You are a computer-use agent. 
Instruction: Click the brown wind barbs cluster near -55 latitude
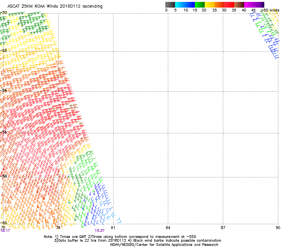pos(73,106)
